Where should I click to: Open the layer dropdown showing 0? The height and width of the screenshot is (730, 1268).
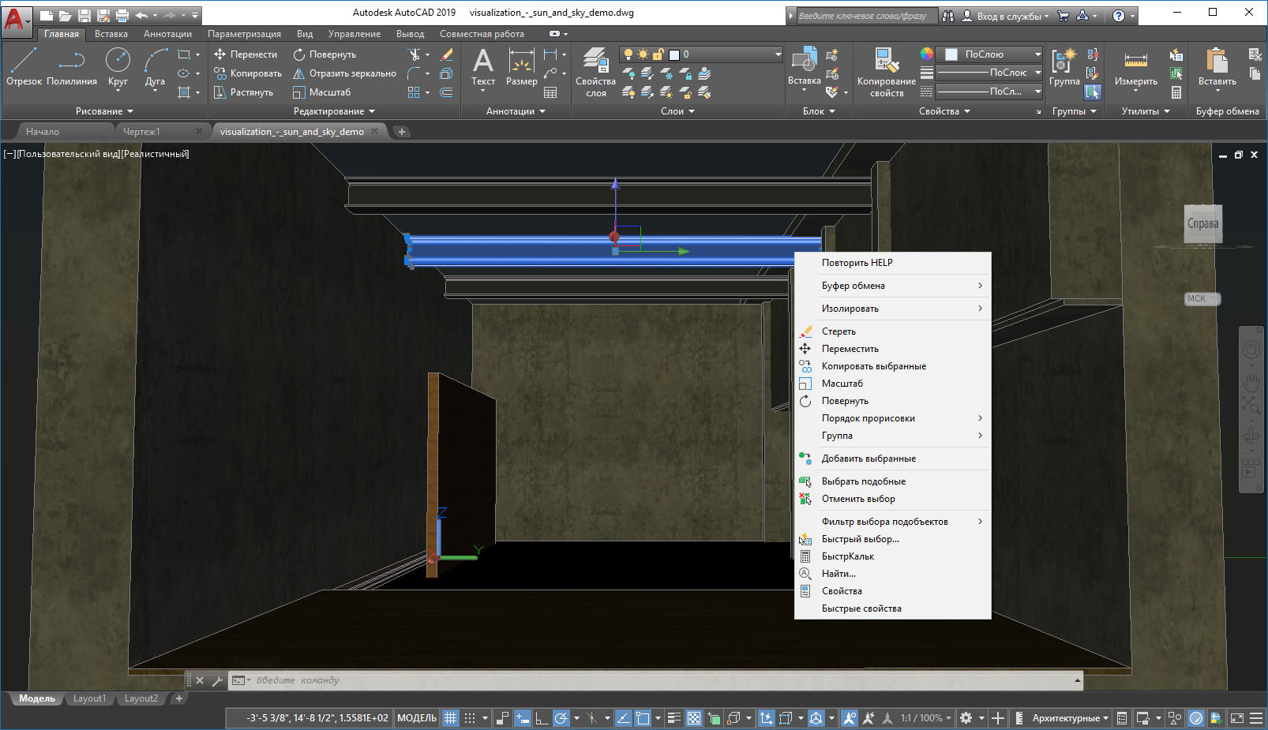[x=701, y=54]
